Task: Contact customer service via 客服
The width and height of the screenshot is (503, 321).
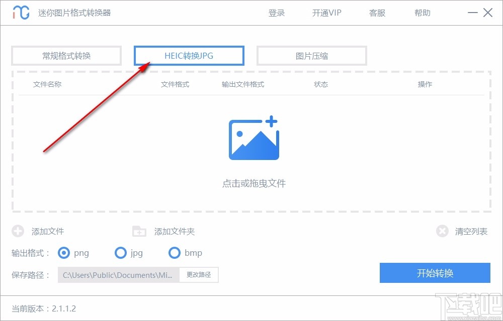Action: click(x=376, y=13)
